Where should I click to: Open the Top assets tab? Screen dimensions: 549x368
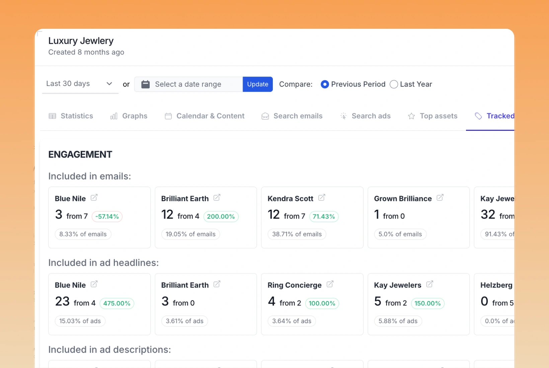(x=433, y=116)
